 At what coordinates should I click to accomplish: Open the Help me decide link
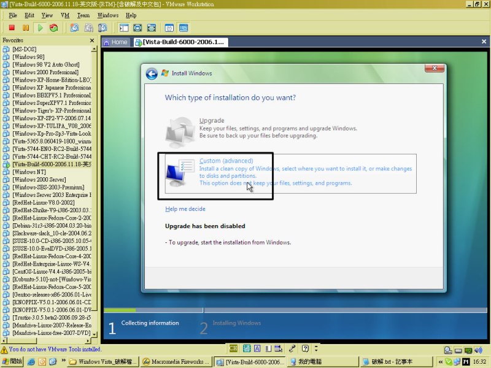185,209
